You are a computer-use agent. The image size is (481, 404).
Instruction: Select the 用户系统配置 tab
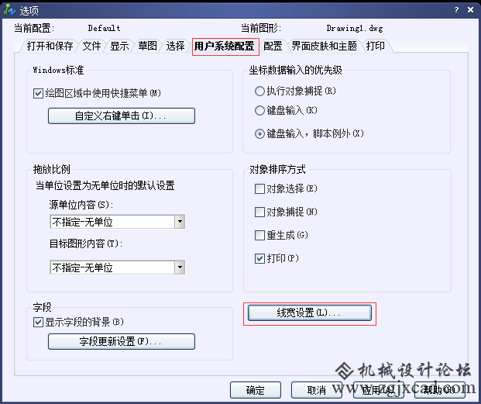pos(225,47)
